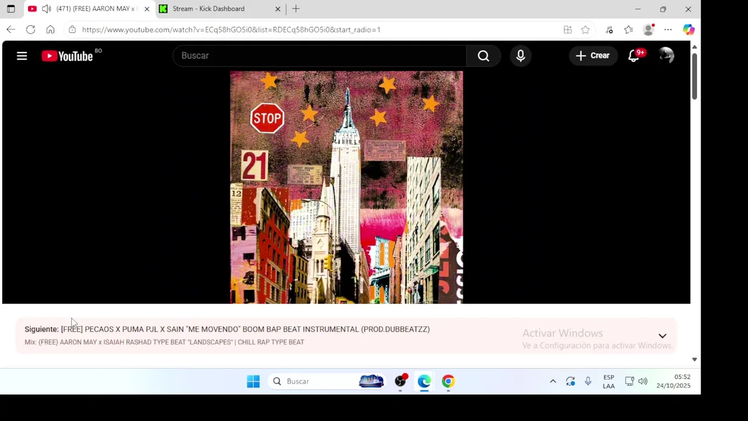This screenshot has height=421, width=748.
Task: Open the YouTube account avatar menu
Action: [x=666, y=56]
